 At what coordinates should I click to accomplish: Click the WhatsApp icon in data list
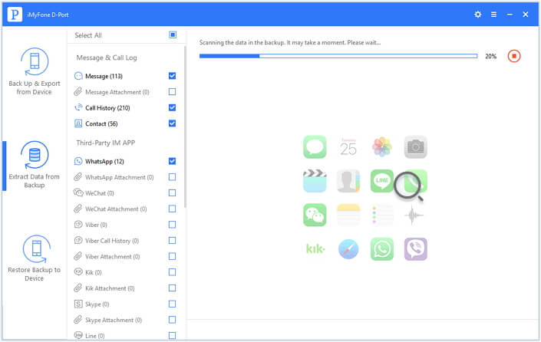[78, 161]
